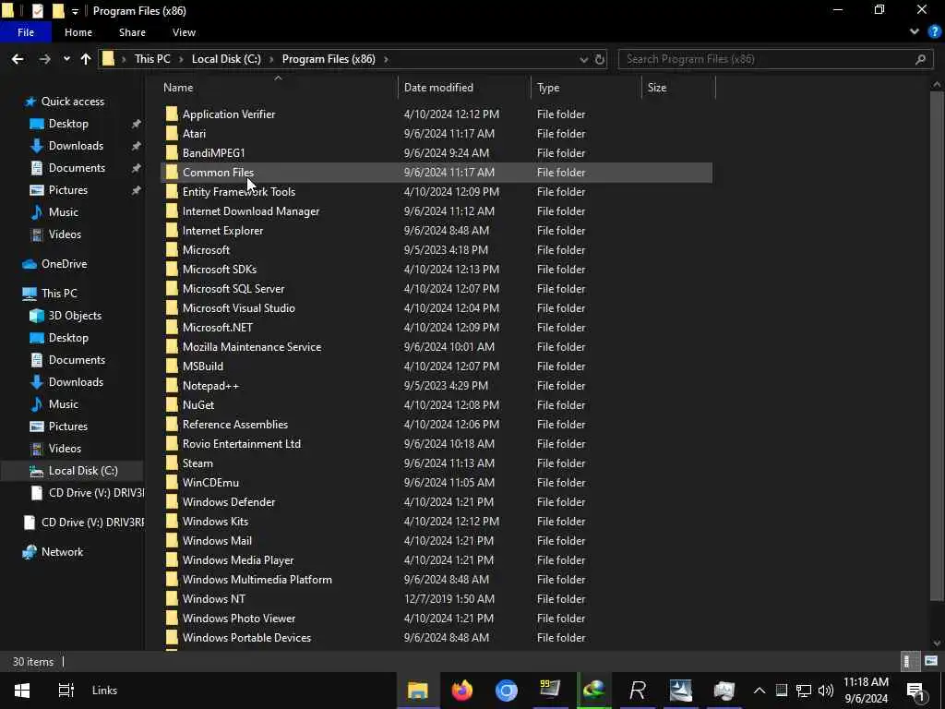Go up one folder level with Up arrow
The height and width of the screenshot is (709, 945).
click(x=86, y=59)
